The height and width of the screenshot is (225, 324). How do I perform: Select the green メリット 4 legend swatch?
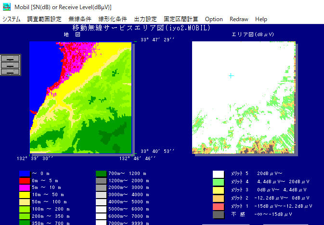pyautogui.click(x=219, y=182)
